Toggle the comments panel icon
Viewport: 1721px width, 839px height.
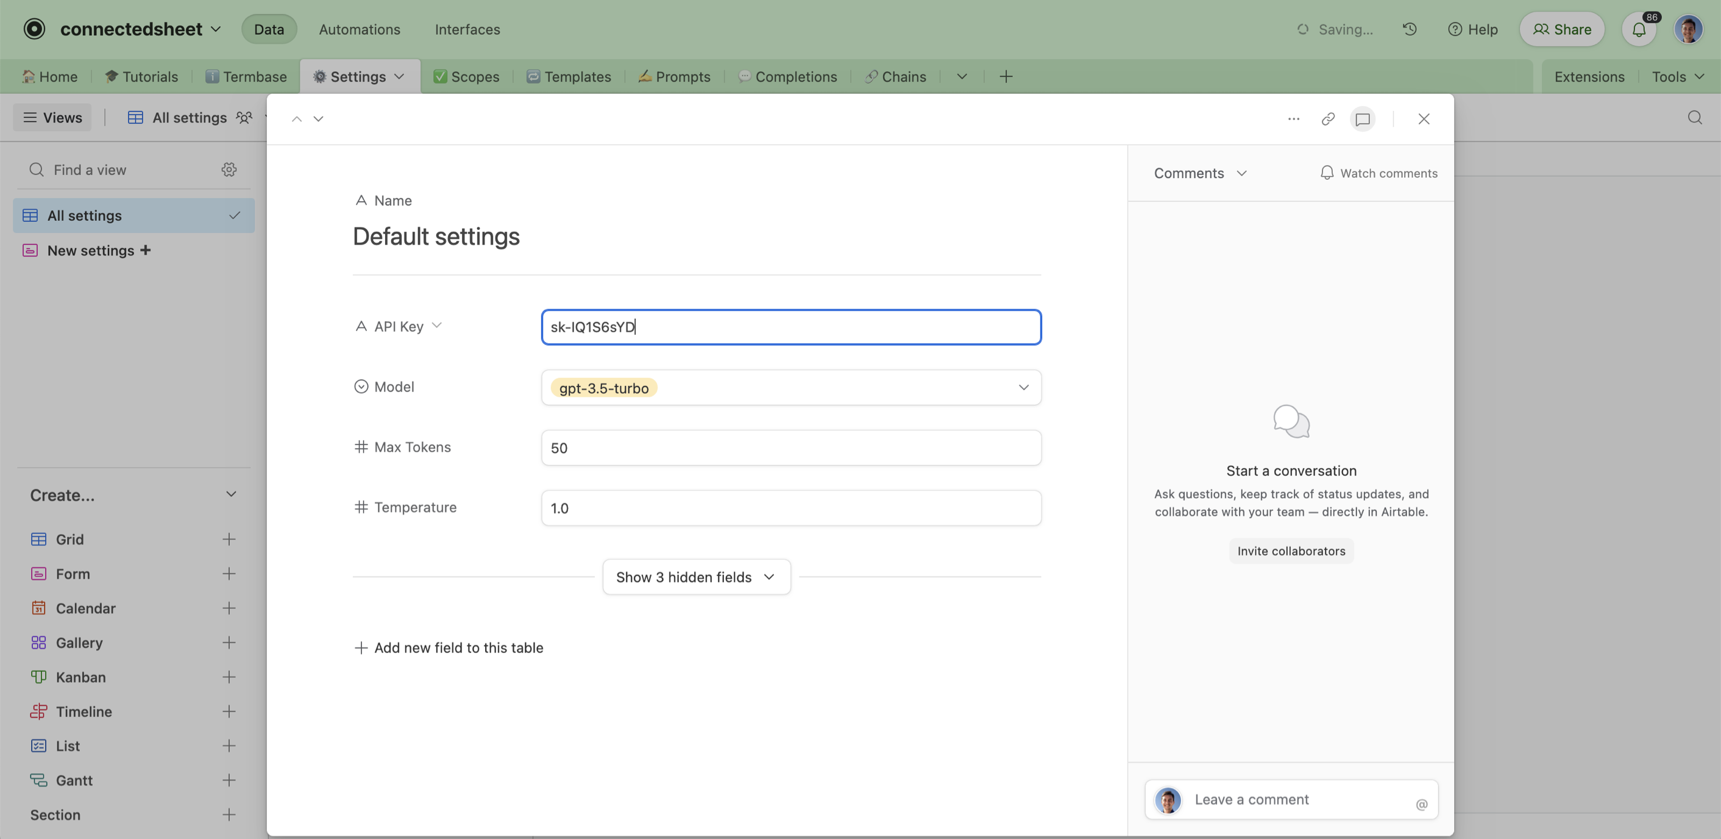pyautogui.click(x=1362, y=119)
